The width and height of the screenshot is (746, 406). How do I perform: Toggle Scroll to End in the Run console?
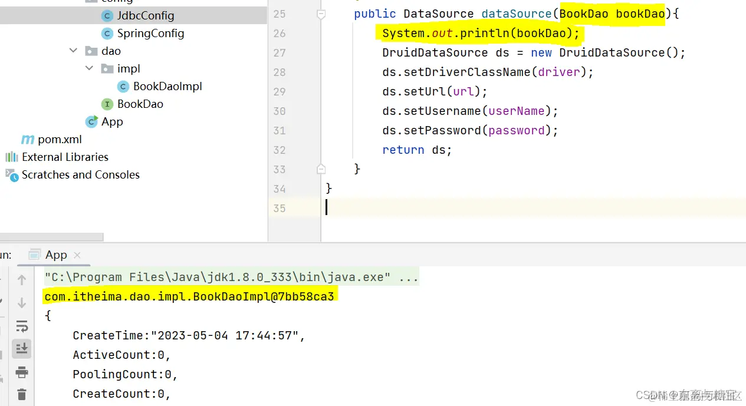point(22,349)
